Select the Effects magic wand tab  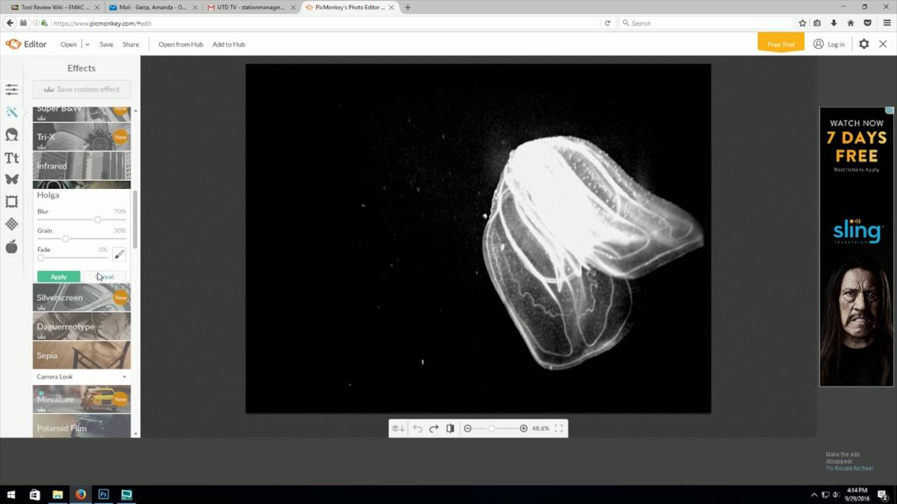[12, 112]
